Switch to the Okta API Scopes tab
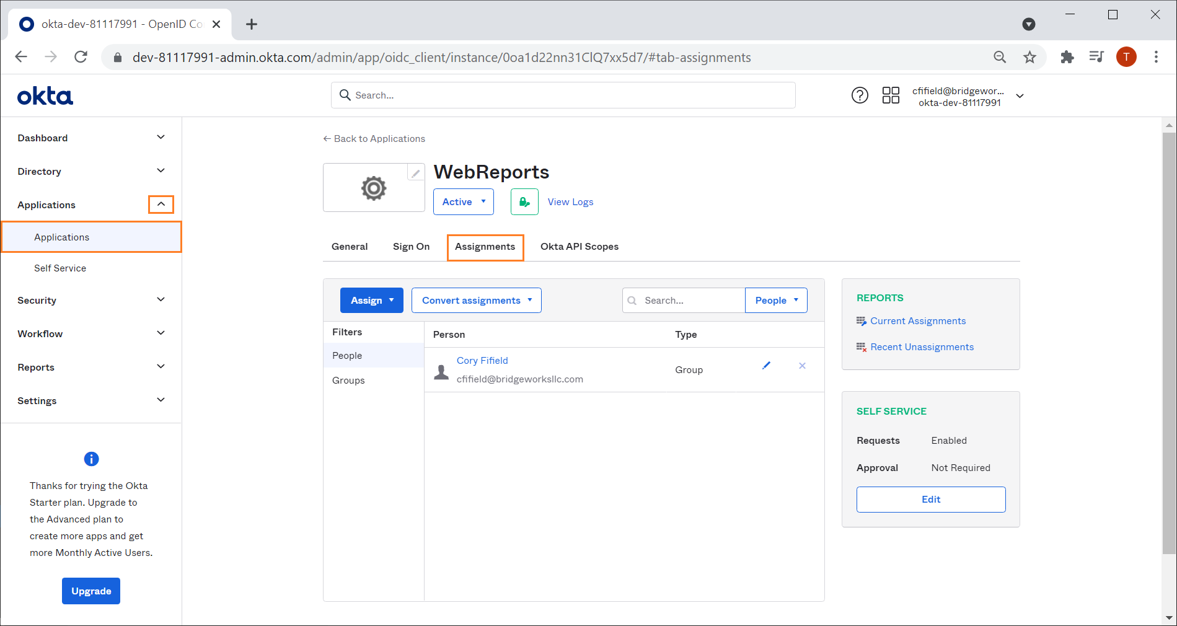 click(580, 247)
